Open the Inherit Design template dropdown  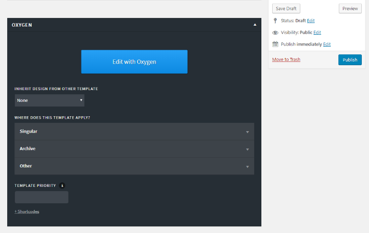49,100
